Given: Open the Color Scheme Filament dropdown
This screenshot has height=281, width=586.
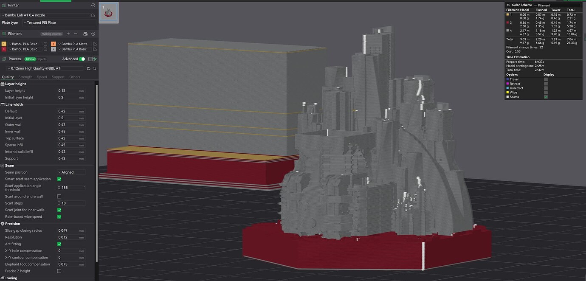Looking at the screenshot, I should (x=558, y=5).
